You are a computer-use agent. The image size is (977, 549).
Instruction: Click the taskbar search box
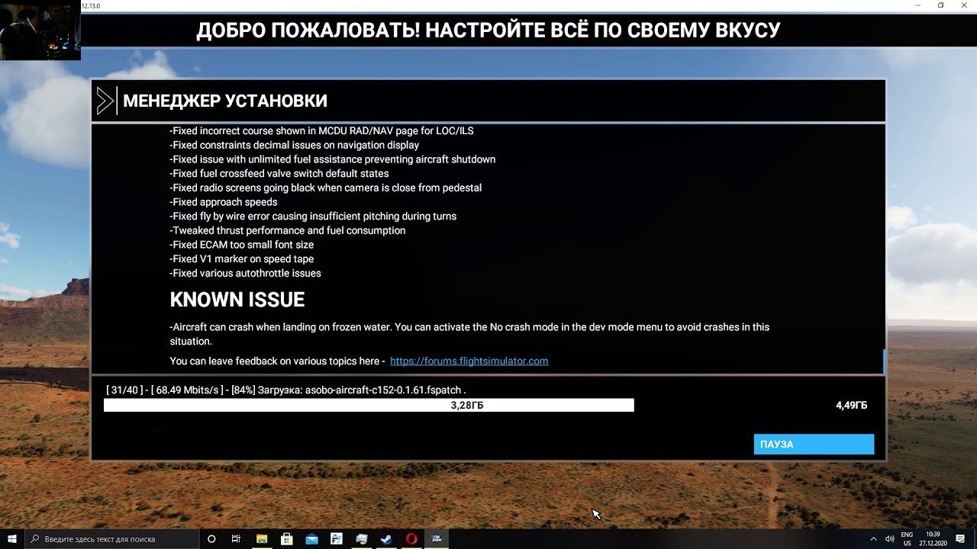tap(111, 539)
